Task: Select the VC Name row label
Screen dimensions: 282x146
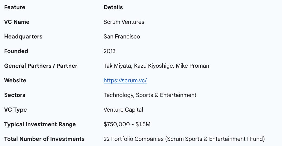Action: [17, 22]
